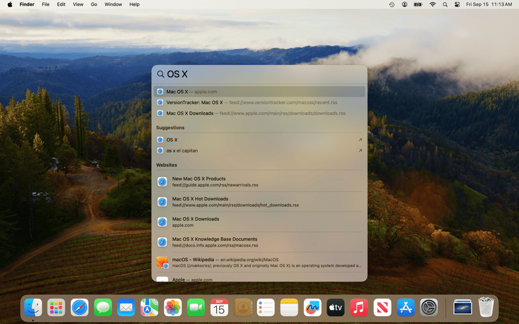Click the Spotlight search field containing OS X

259,74
